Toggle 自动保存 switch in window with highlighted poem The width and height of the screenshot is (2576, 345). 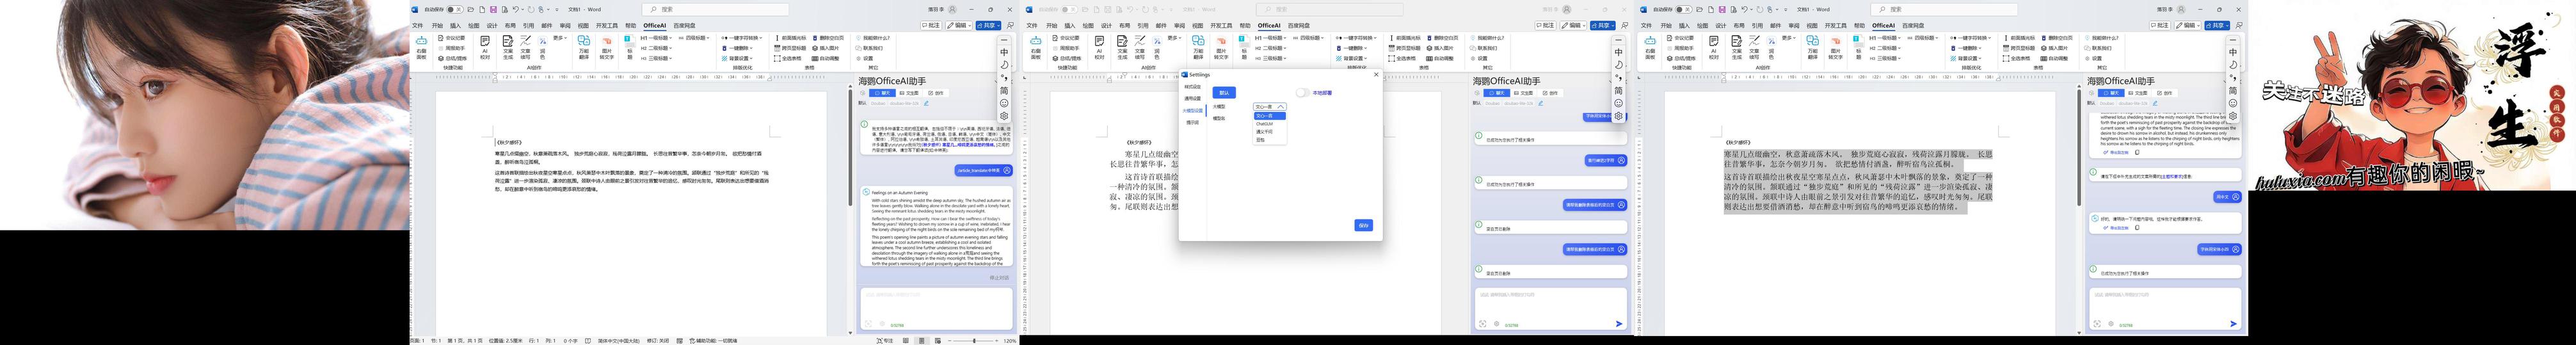(x=1682, y=10)
